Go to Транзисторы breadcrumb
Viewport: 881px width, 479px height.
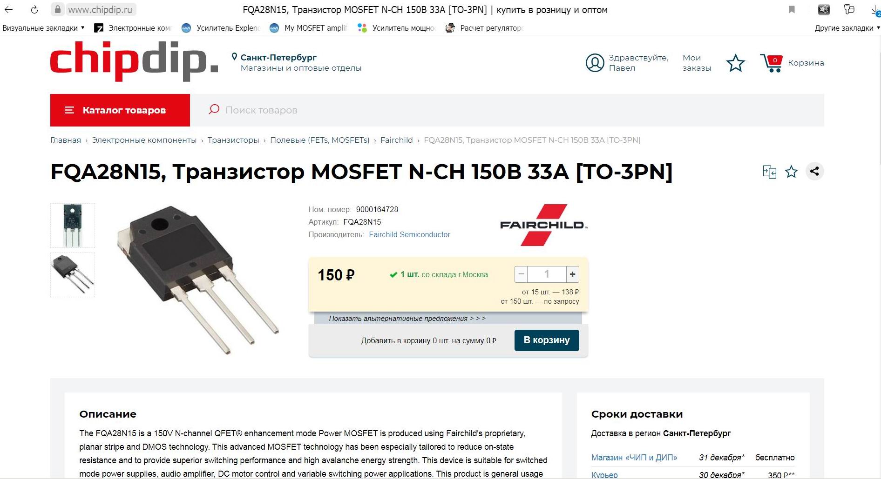233,140
